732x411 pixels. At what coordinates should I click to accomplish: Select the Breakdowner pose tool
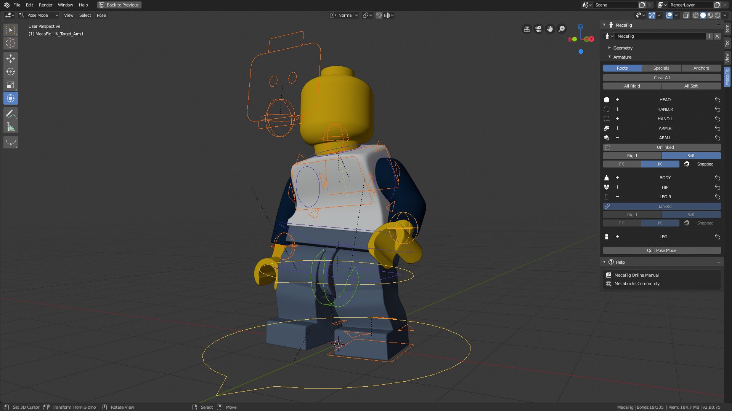11,142
